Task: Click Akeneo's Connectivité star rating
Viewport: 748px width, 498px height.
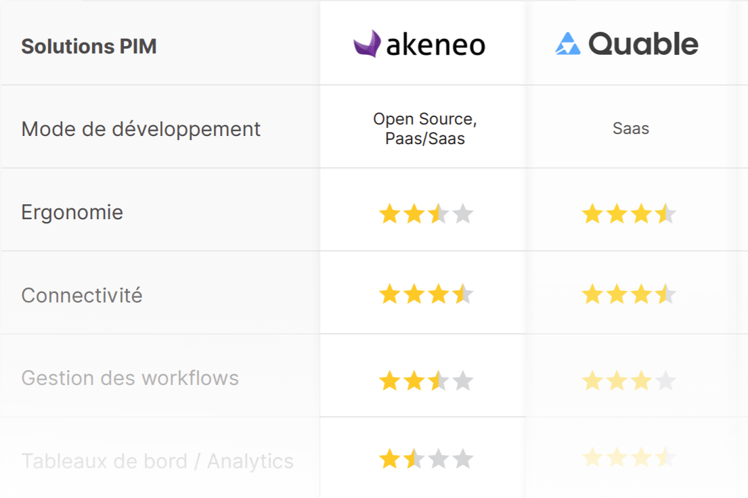Action: pos(426,294)
